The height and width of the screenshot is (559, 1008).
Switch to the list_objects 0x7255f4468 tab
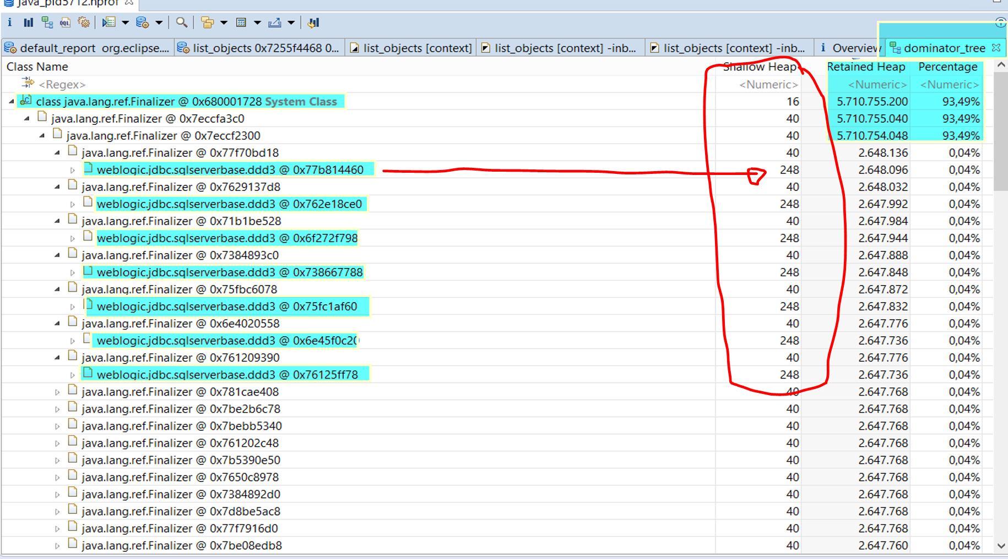259,48
